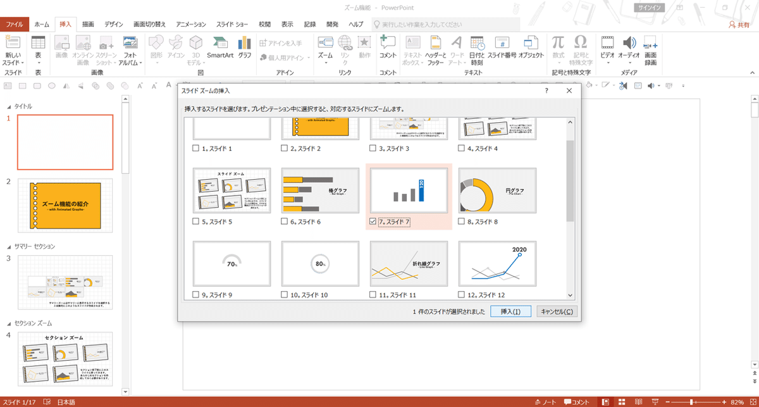Screen dimensions: 759x407
Task: Select the normal view icon in status bar
Action: (x=606, y=402)
